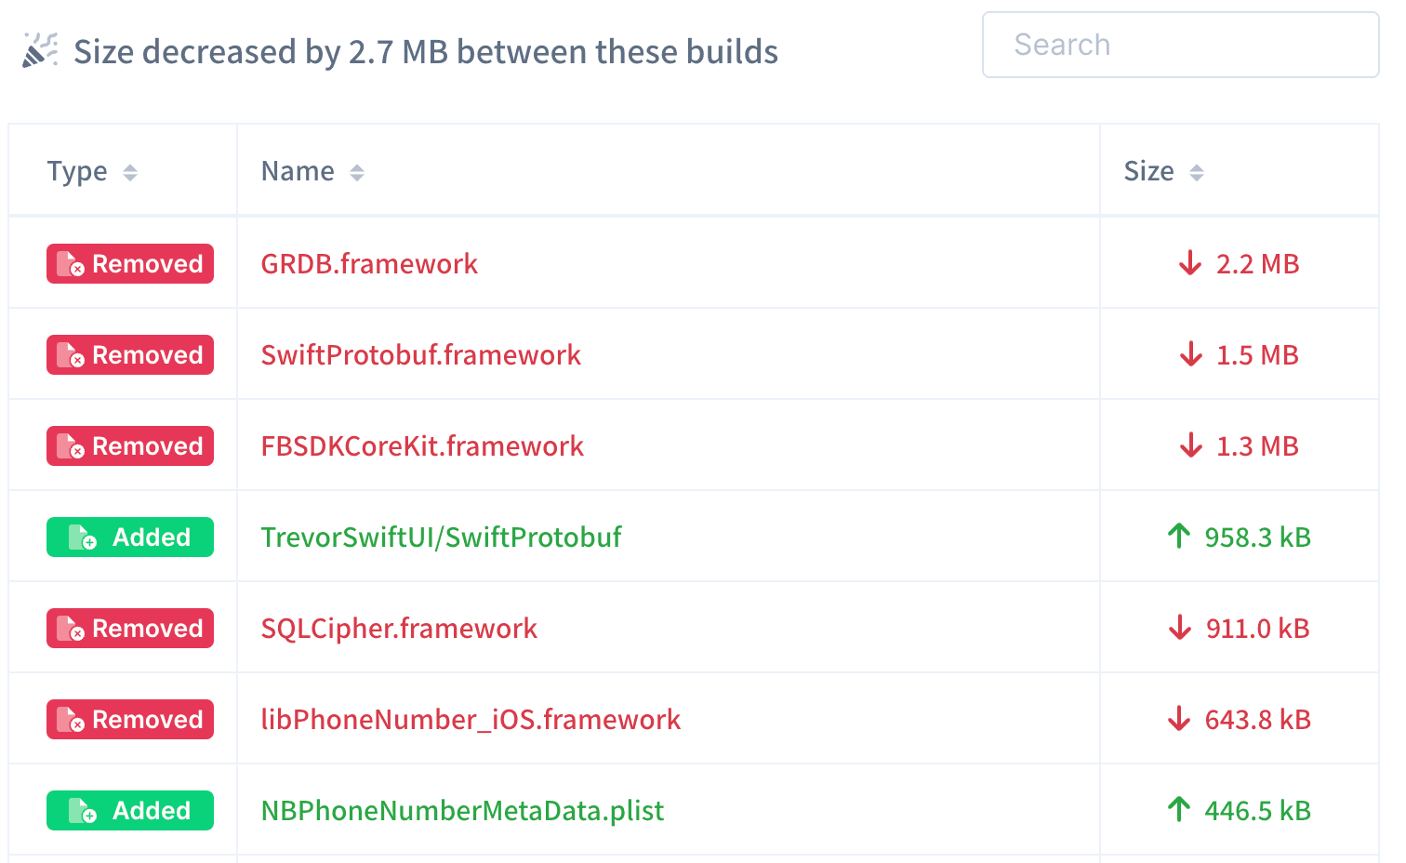1406x863 pixels.
Task: Click the Removed badge on the SQLCipher row
Action: pos(129,628)
